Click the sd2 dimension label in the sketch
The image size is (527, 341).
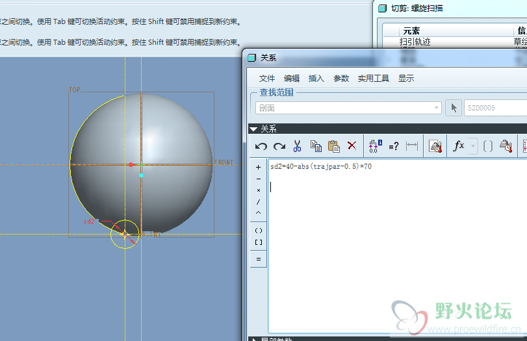(89, 221)
